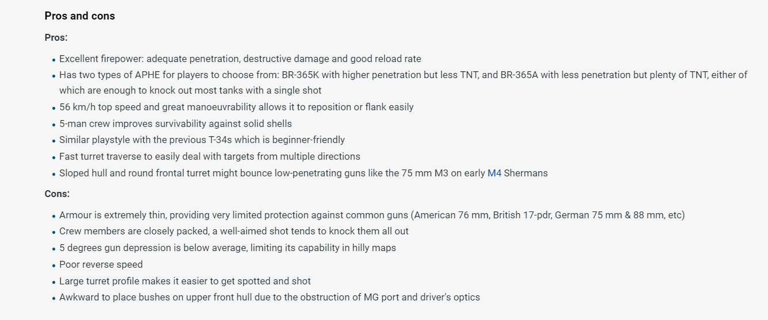Click the "Large turret profile" line

185,281
